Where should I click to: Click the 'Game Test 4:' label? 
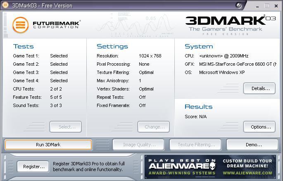(x=26, y=81)
